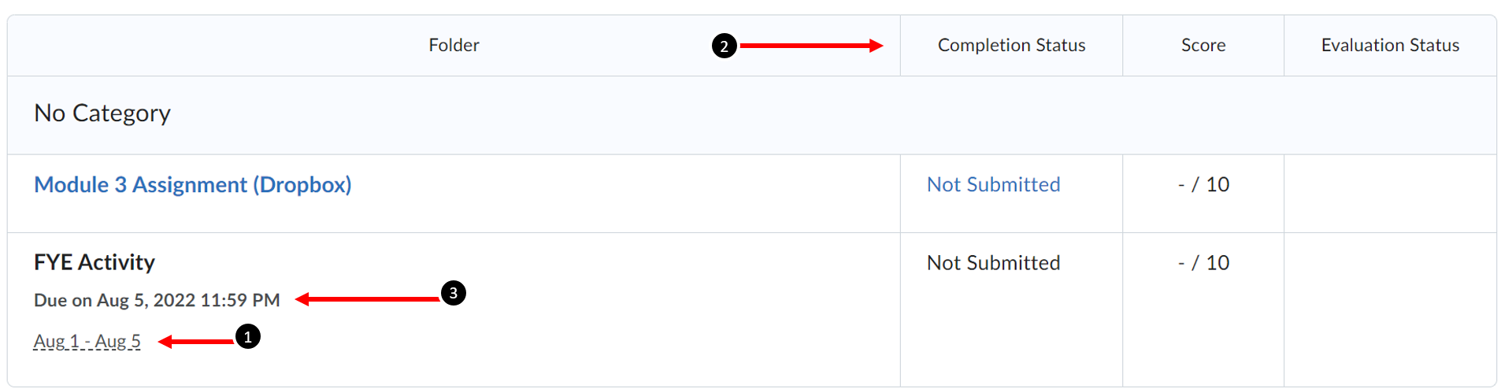Open Not Submitted link for Module 3 Assignment

[993, 184]
